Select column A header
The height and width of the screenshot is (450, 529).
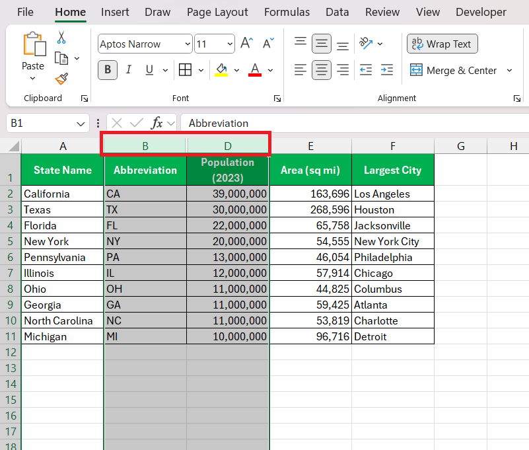tap(63, 146)
